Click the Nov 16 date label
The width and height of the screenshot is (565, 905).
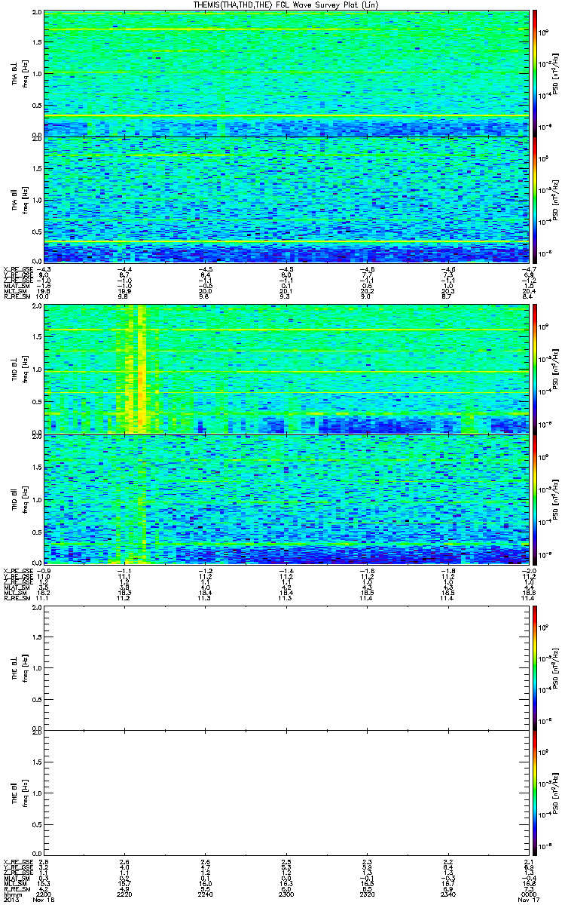[x=44, y=900]
